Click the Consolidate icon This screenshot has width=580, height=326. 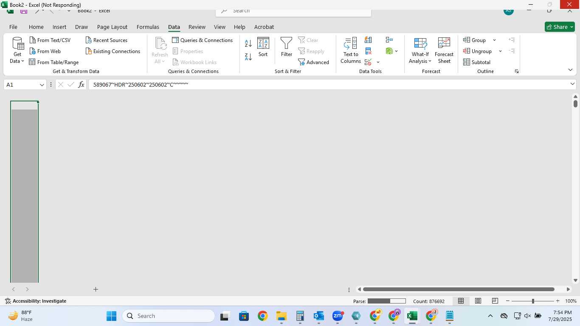pyautogui.click(x=389, y=40)
